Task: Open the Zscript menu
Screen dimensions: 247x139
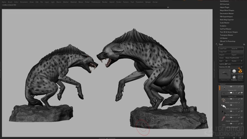Action: tap(155, 2)
